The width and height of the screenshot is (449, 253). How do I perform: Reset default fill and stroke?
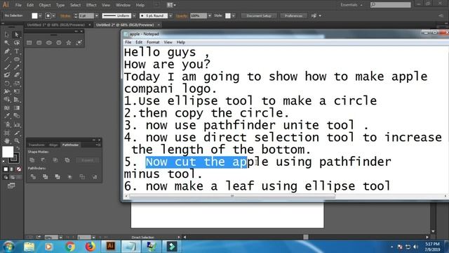[x=4, y=162]
